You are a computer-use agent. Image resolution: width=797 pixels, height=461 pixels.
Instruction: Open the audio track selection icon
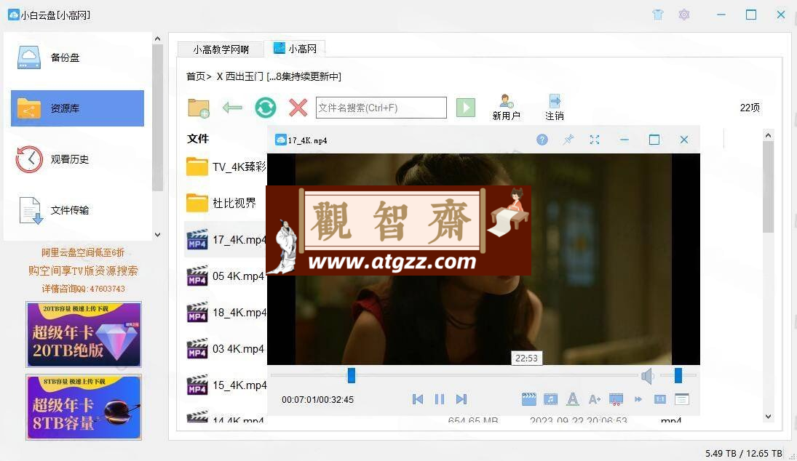click(550, 400)
